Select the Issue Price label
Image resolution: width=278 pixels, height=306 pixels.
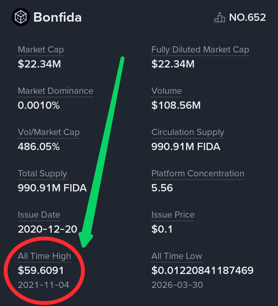pos(173,215)
